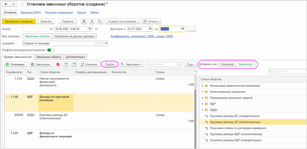The image size is (307, 149).
Task: Open the Коэффициенты количество/сумма link
Action: pyautogui.click(x=142, y=36)
